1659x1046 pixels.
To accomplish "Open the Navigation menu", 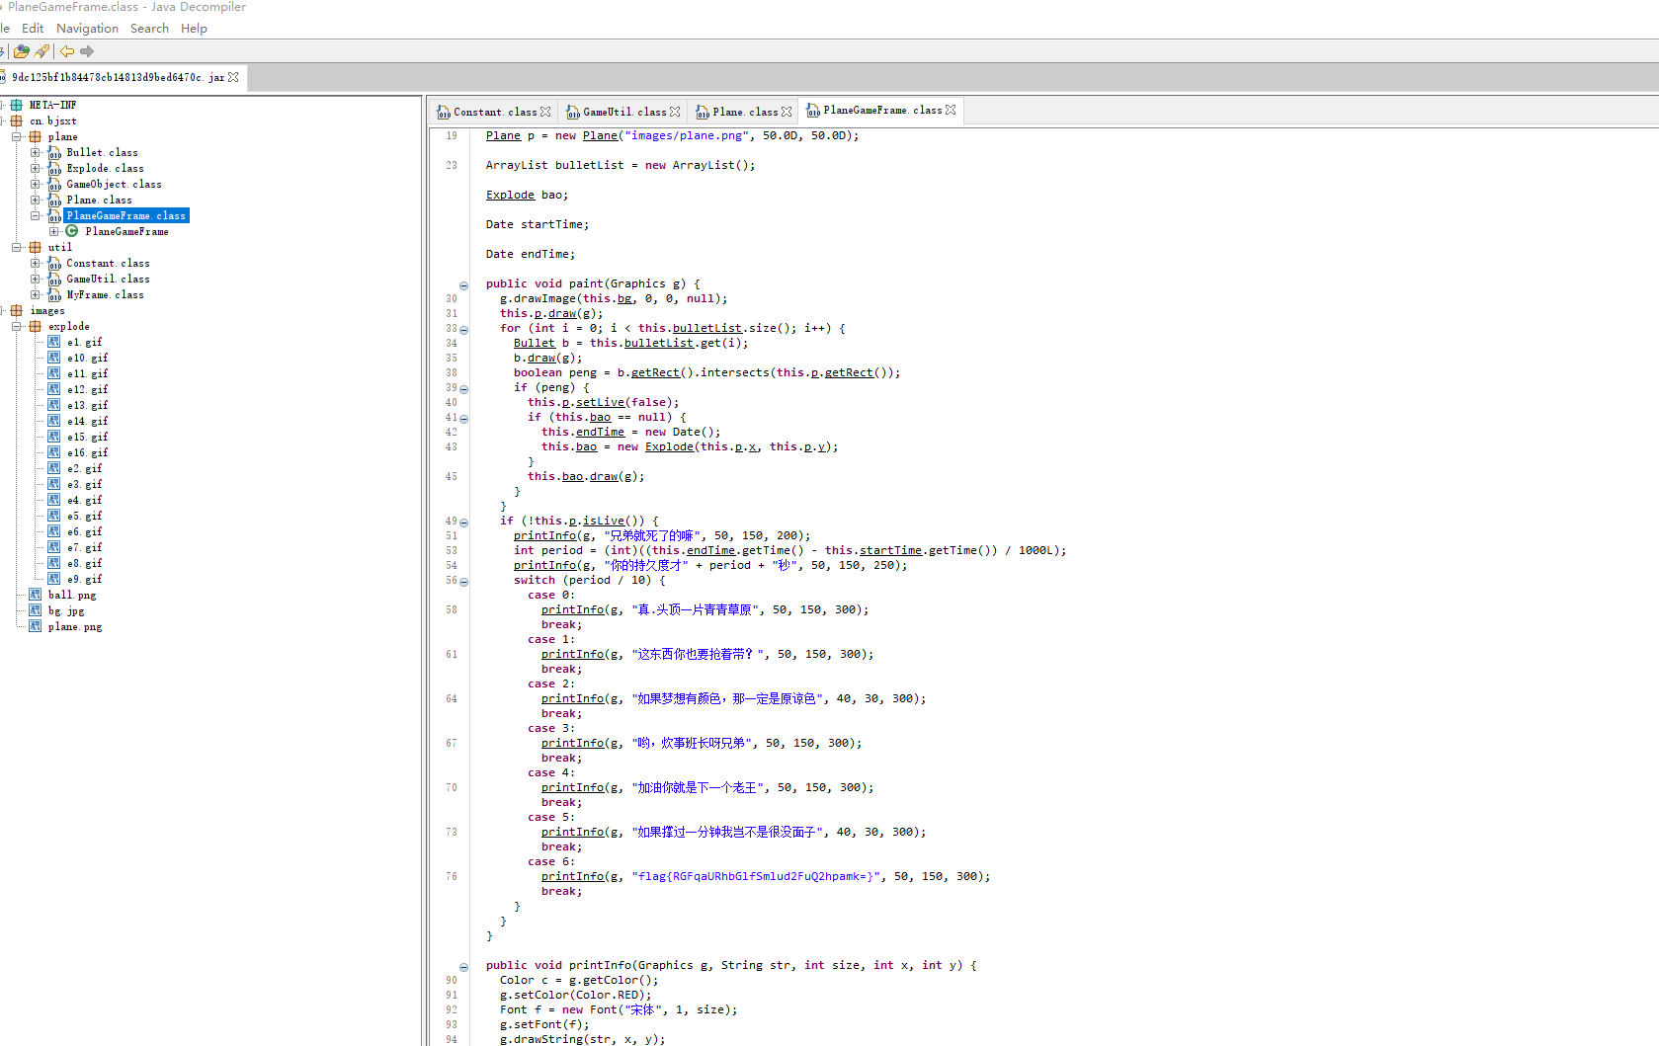I will pos(87,29).
